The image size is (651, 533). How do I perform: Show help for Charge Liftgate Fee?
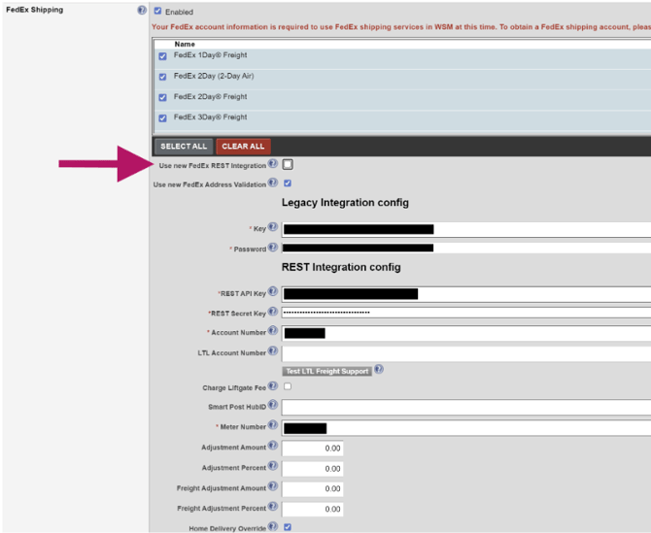pyautogui.click(x=272, y=386)
